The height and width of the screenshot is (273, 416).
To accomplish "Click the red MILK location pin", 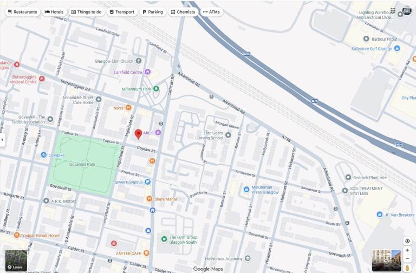I will click(x=138, y=134).
